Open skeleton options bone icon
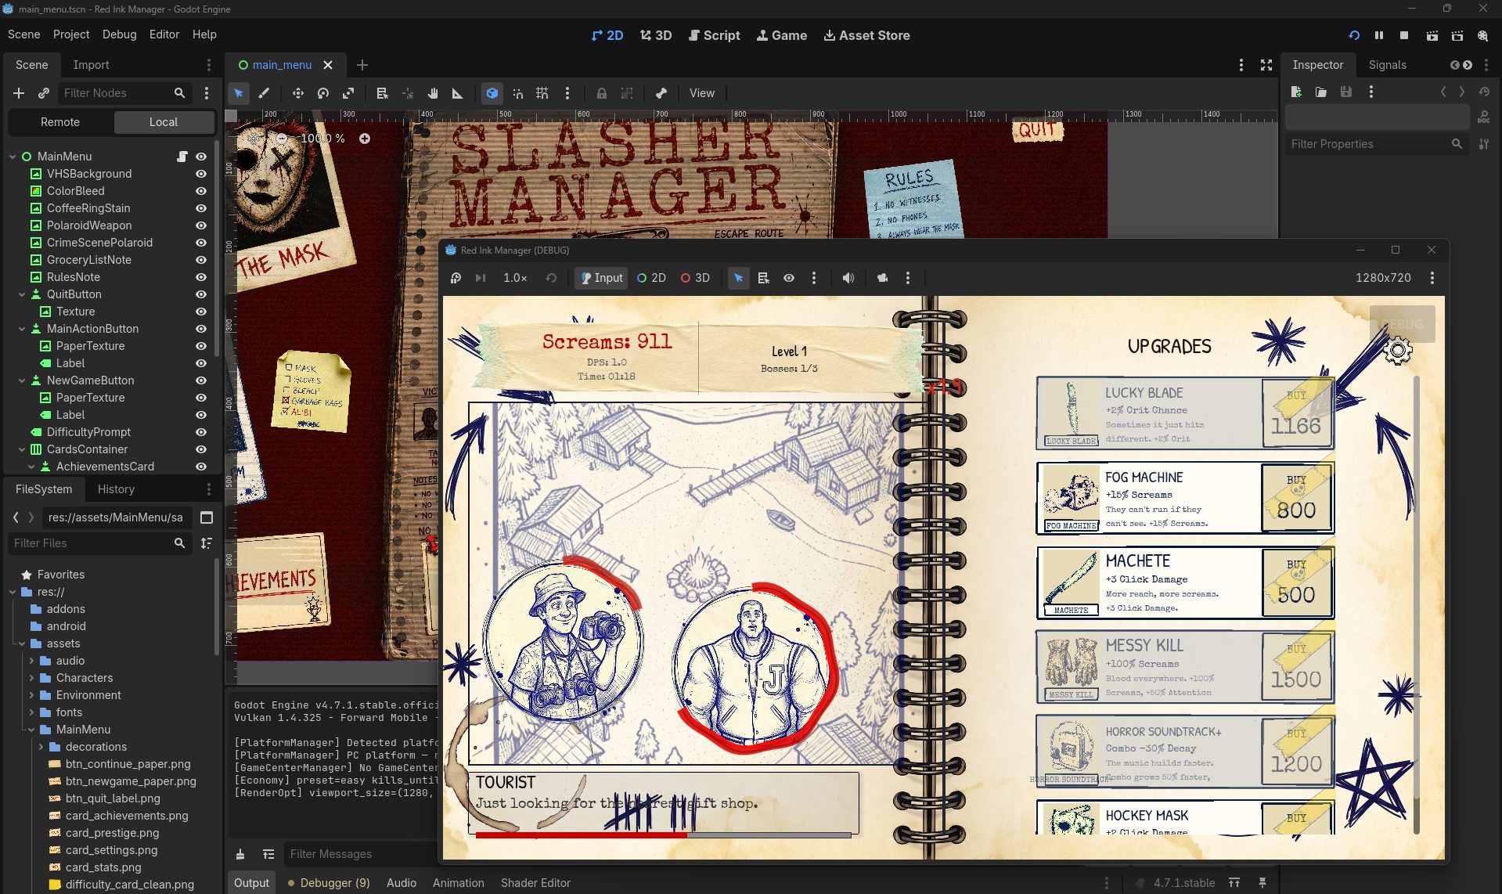Image resolution: width=1502 pixels, height=894 pixels. tap(661, 93)
